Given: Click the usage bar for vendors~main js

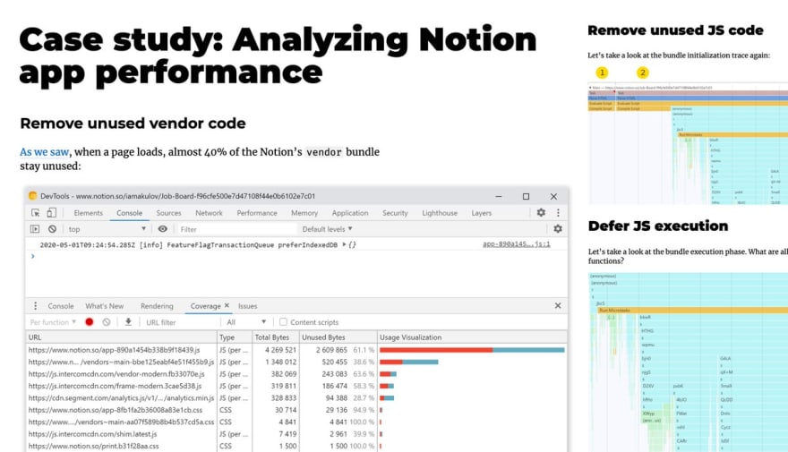Looking at the screenshot, I should pyautogui.click(x=409, y=362).
